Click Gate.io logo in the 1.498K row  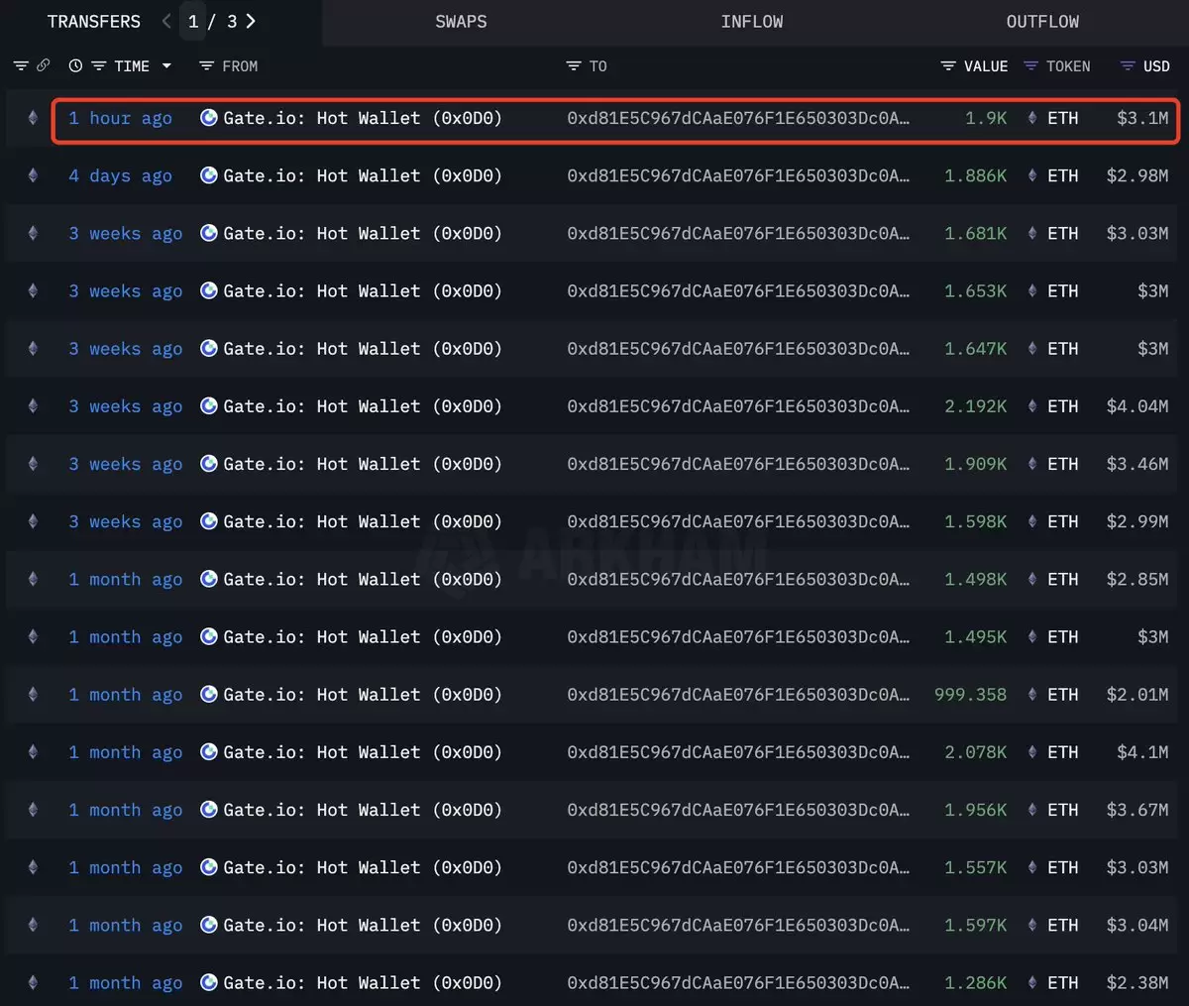pyautogui.click(x=209, y=579)
